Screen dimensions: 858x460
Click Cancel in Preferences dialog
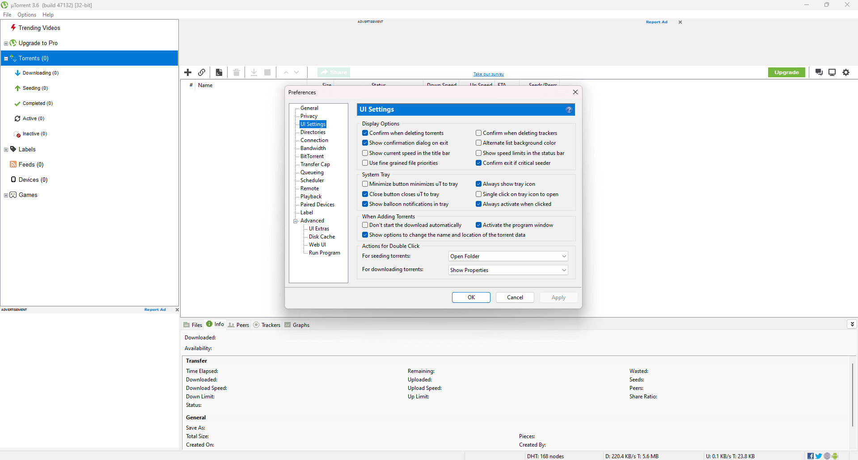coord(515,297)
